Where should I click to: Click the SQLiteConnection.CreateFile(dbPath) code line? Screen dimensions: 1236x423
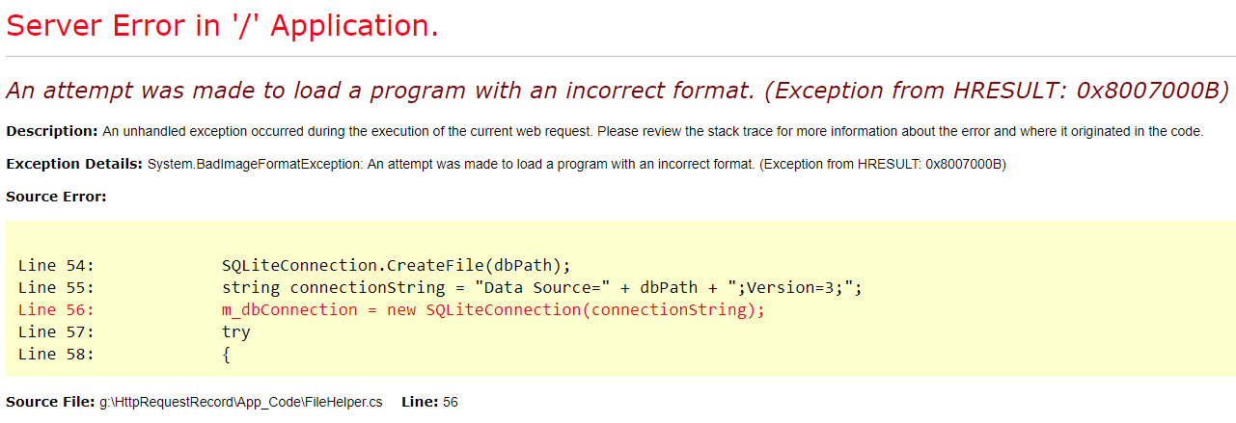(397, 265)
